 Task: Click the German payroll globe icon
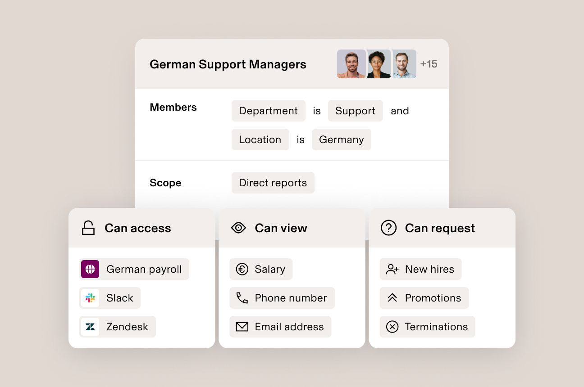[x=90, y=269]
